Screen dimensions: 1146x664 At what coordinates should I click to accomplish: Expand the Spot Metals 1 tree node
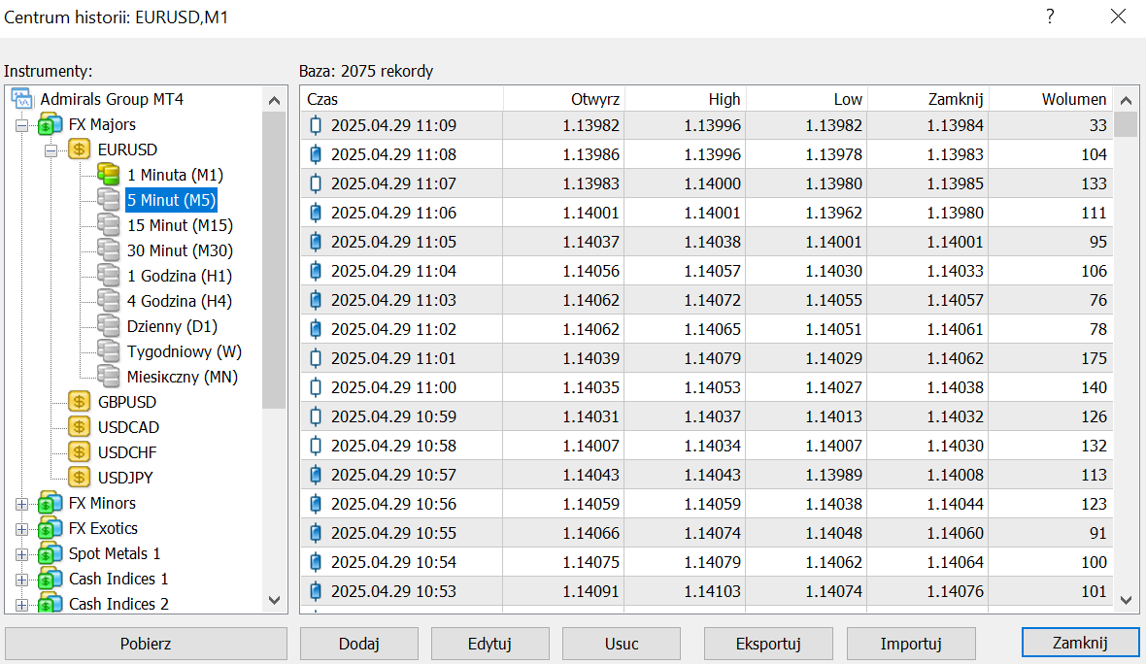[22, 554]
